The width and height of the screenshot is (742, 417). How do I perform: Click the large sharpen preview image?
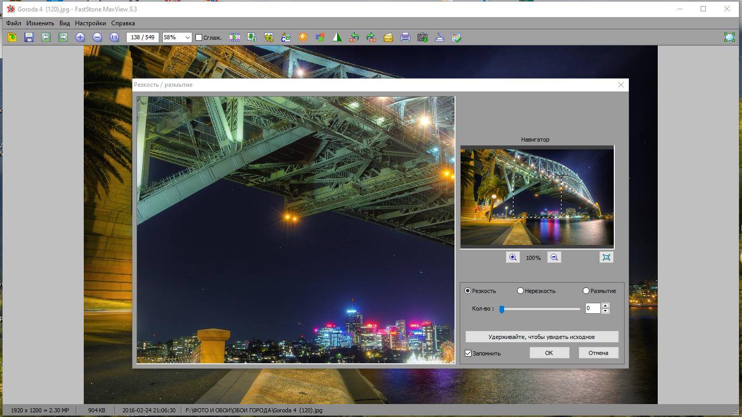(296, 230)
